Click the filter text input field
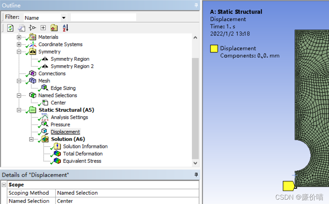Viewport: 329px width, 204px height. pyautogui.click(x=103, y=17)
